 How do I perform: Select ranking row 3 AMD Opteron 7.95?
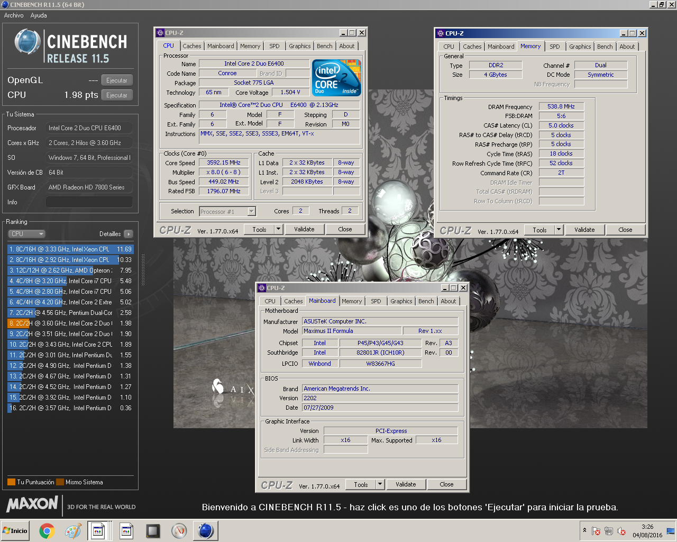[70, 270]
